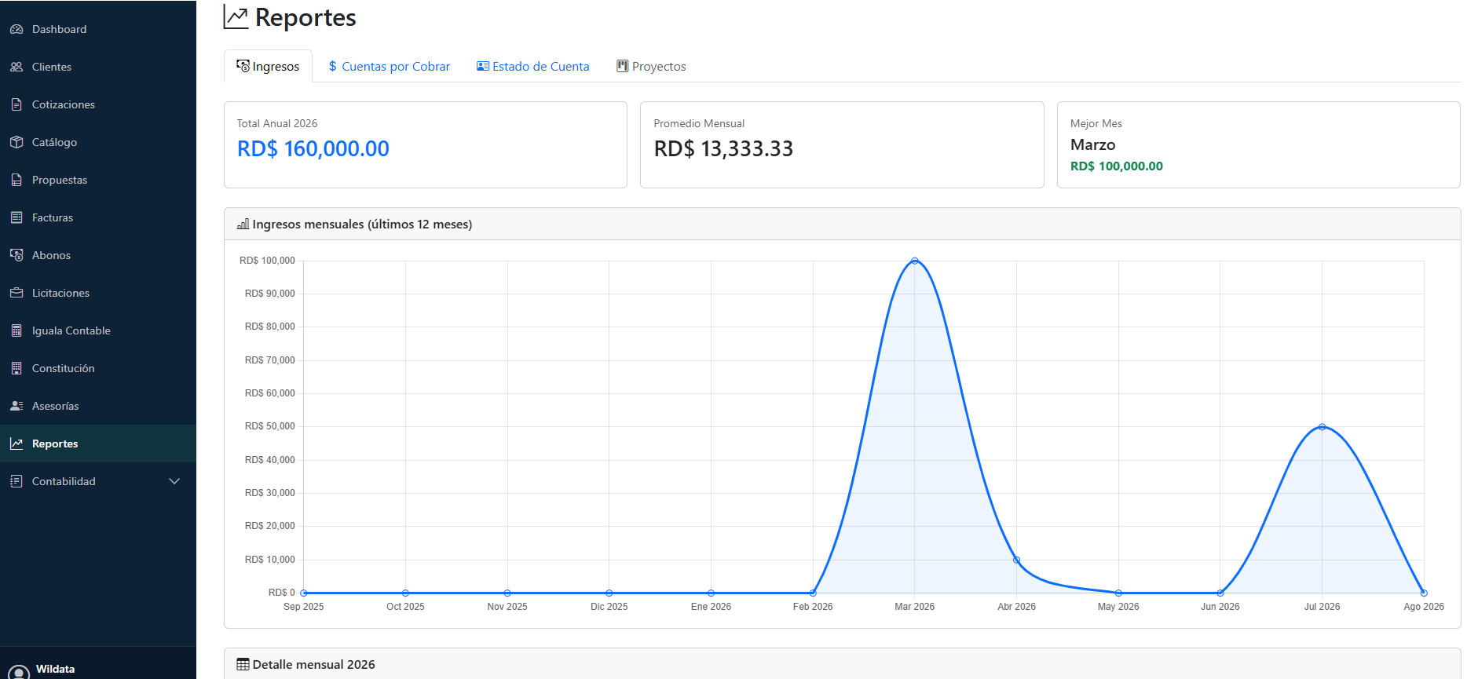
Task: Select the Asesorías person icon
Action: [16, 406]
